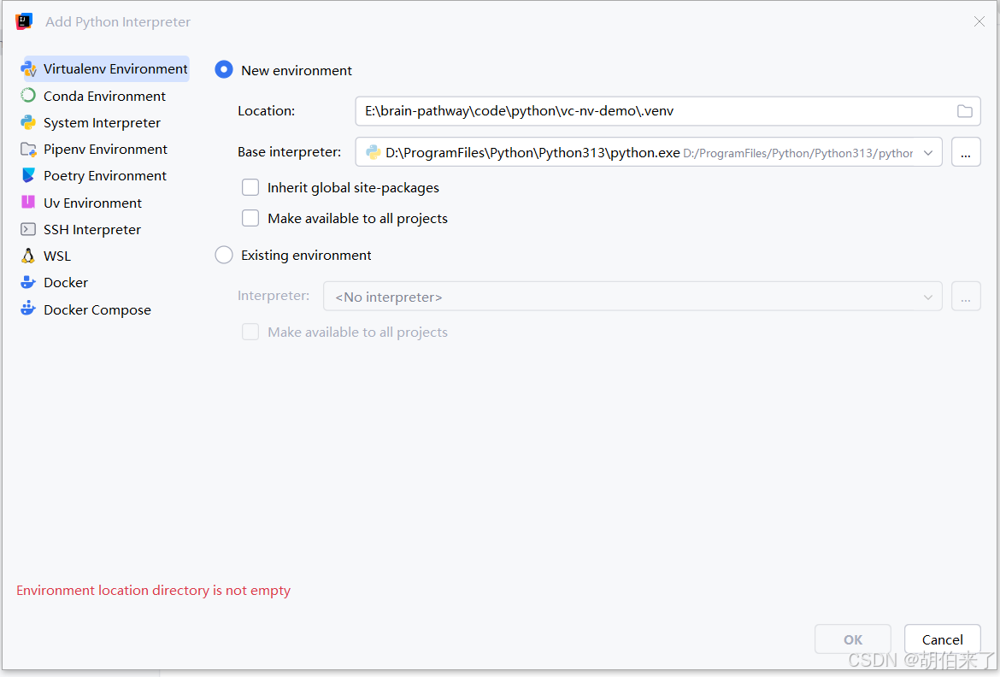
Task: Close the Add Python Interpreter dialog
Action: tap(979, 21)
